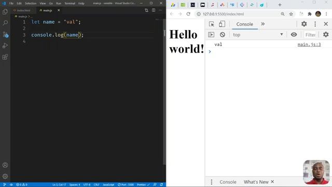Open the Run menu
The width and height of the screenshot is (332, 187).
[59, 4]
